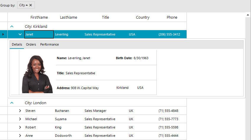Image resolution: width=251 pixels, height=140 pixels.
Task: Click the address 908 W. Capital Way
Action: tap(85, 88)
